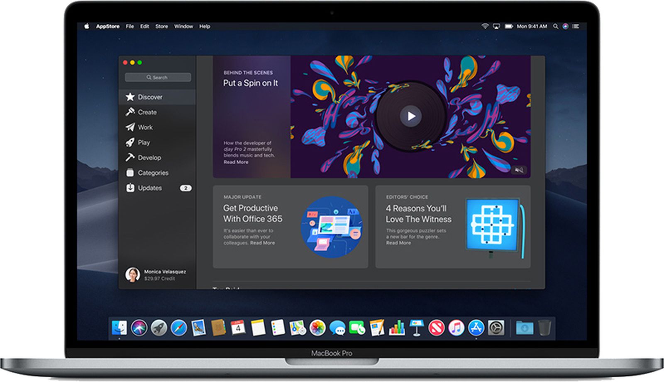
Task: Play the Put a Spin on It video
Action: click(x=410, y=116)
